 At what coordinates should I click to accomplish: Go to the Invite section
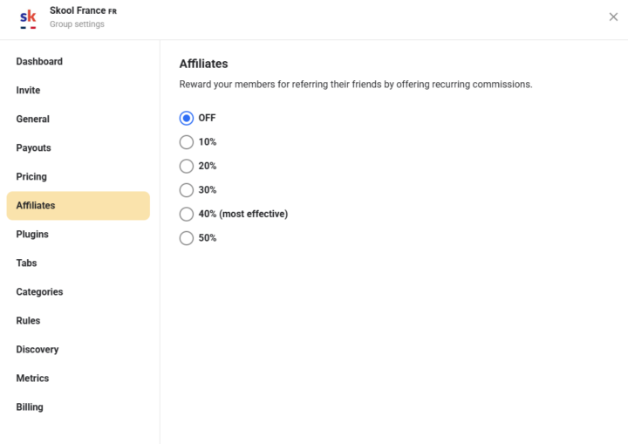point(28,91)
